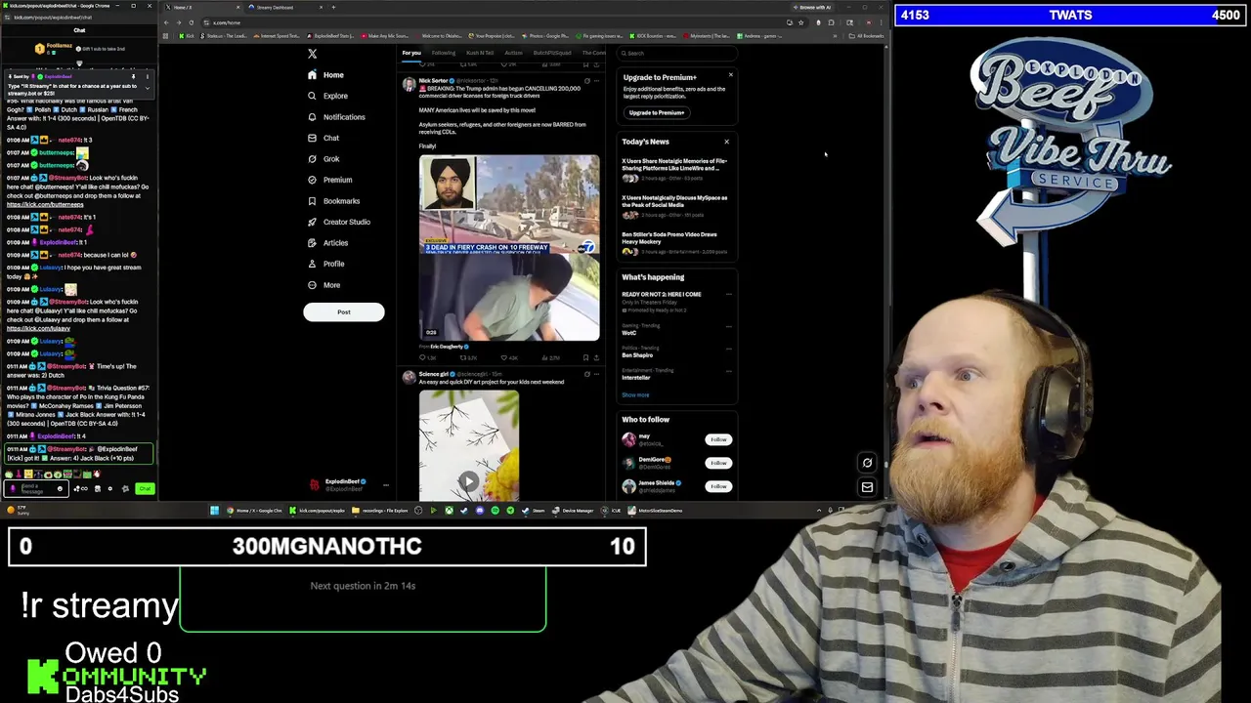The width and height of the screenshot is (1251, 703).
Task: Open the Kick bookmark in bookmarks bar
Action: [x=188, y=36]
